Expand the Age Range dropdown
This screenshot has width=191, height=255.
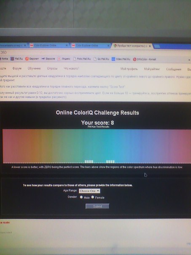pyautogui.click(x=89, y=191)
